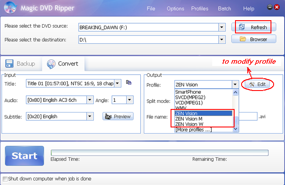Viewport: 285px width, 185px height.
Task: Expand the Subtitle dropdown arrow
Action: tap(90, 116)
